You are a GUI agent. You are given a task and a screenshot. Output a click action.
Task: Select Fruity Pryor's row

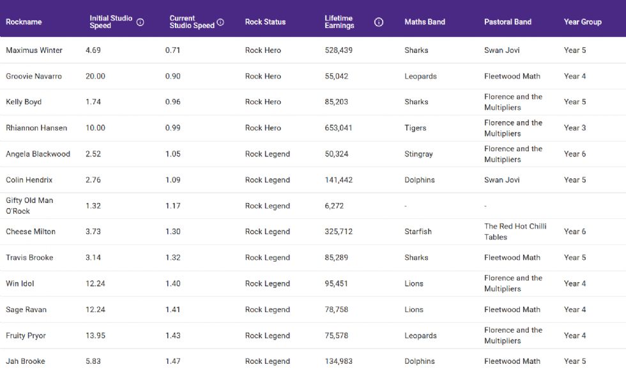(26, 336)
